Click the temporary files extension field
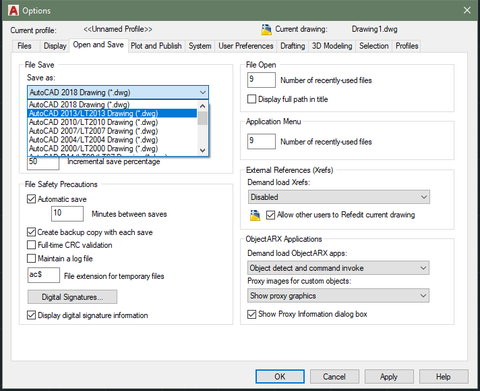The image size is (480, 391). coord(44,275)
